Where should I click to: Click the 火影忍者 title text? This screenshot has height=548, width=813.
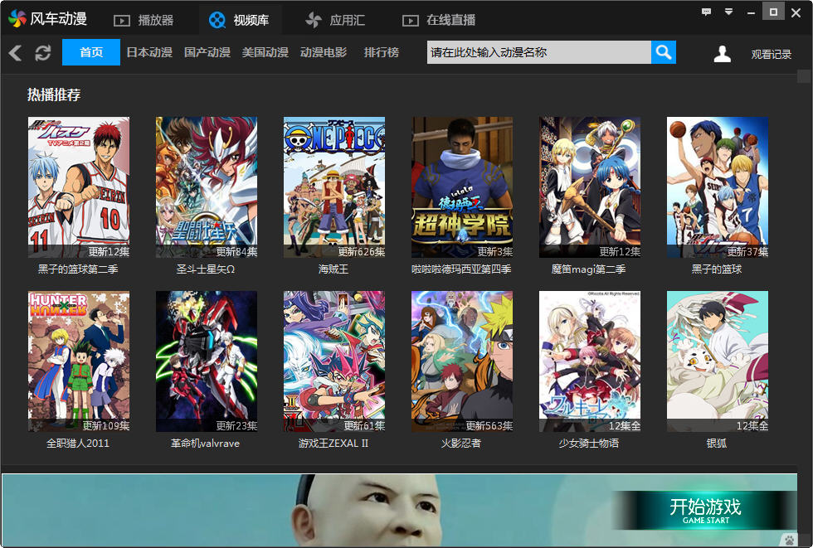point(461,444)
